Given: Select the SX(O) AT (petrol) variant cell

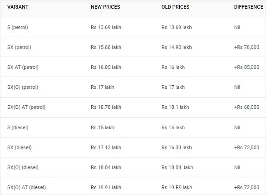Looking at the screenshot, I should point(26,107).
